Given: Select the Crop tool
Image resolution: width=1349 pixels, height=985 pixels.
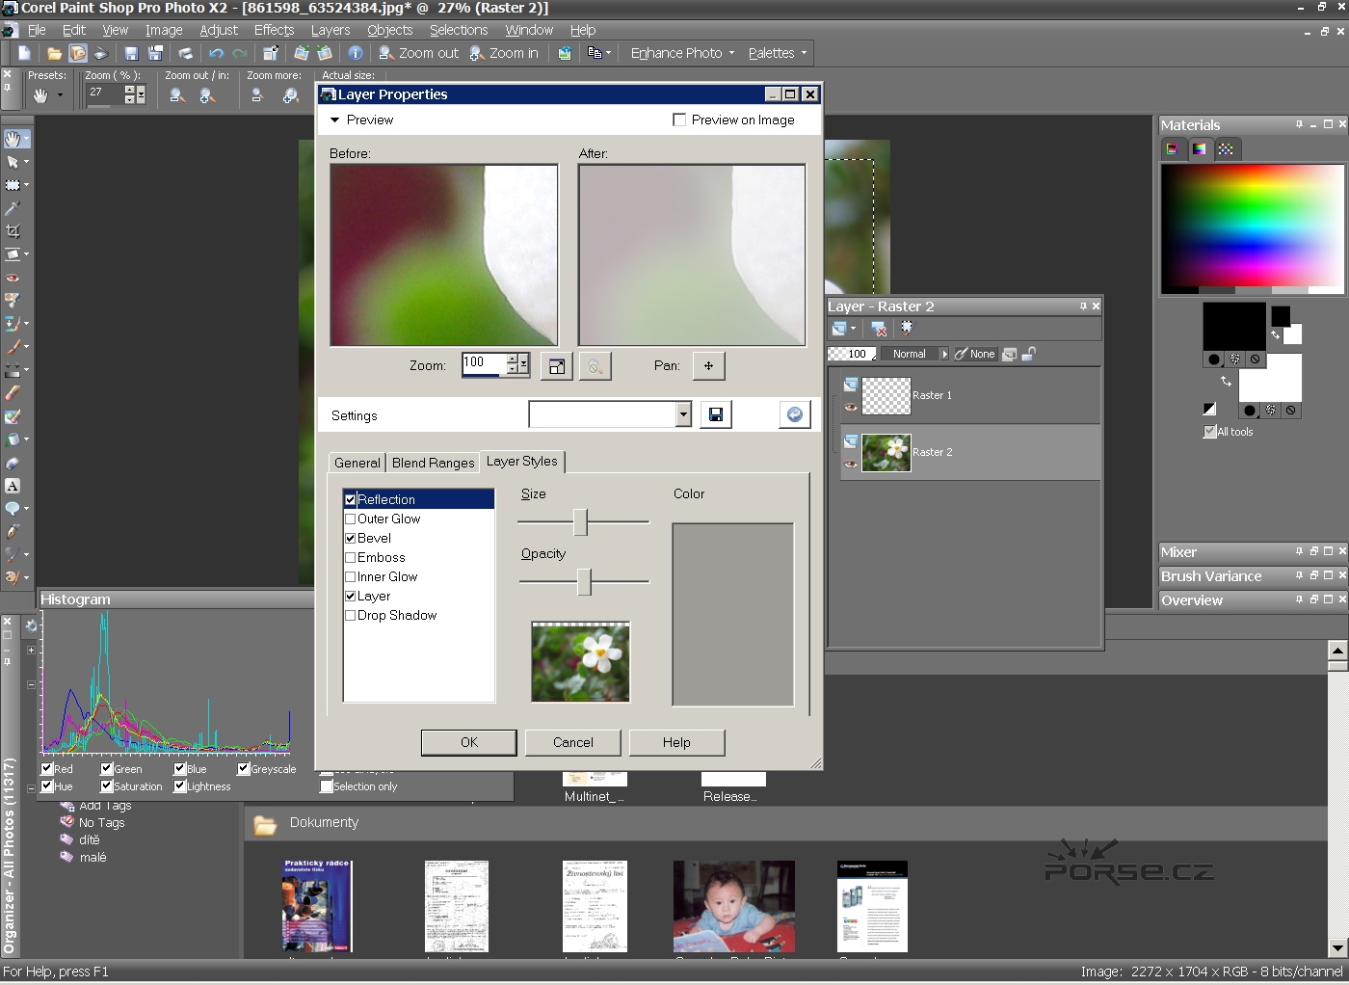Looking at the screenshot, I should point(13,231).
